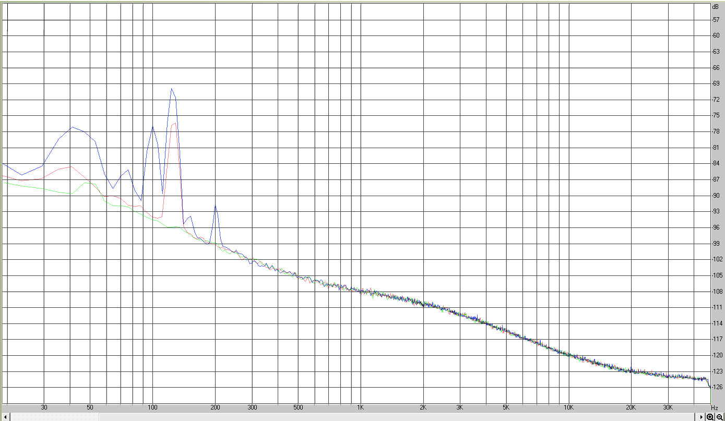This screenshot has height=421, width=725.
Task: Select the -96 dB axis label
Action: [716, 227]
